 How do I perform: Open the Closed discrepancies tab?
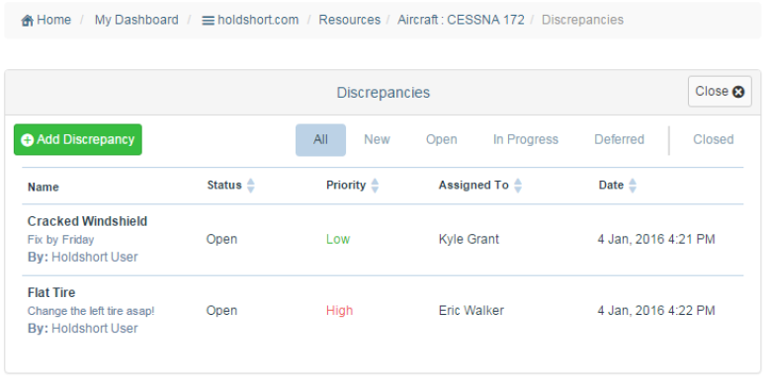coord(713,140)
